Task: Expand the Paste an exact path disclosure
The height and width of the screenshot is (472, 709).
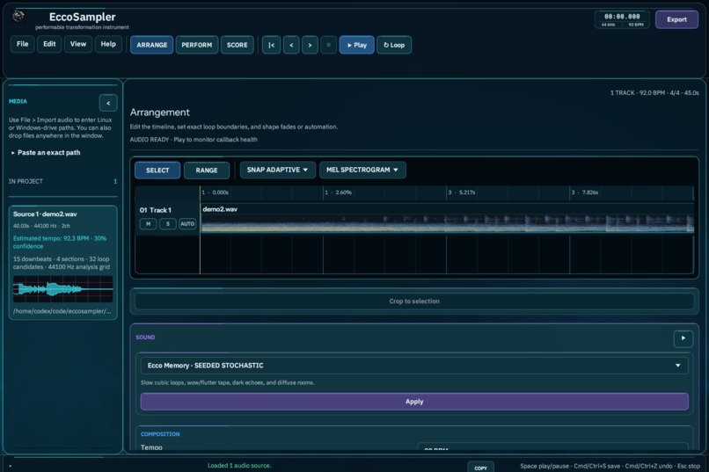Action: point(45,153)
